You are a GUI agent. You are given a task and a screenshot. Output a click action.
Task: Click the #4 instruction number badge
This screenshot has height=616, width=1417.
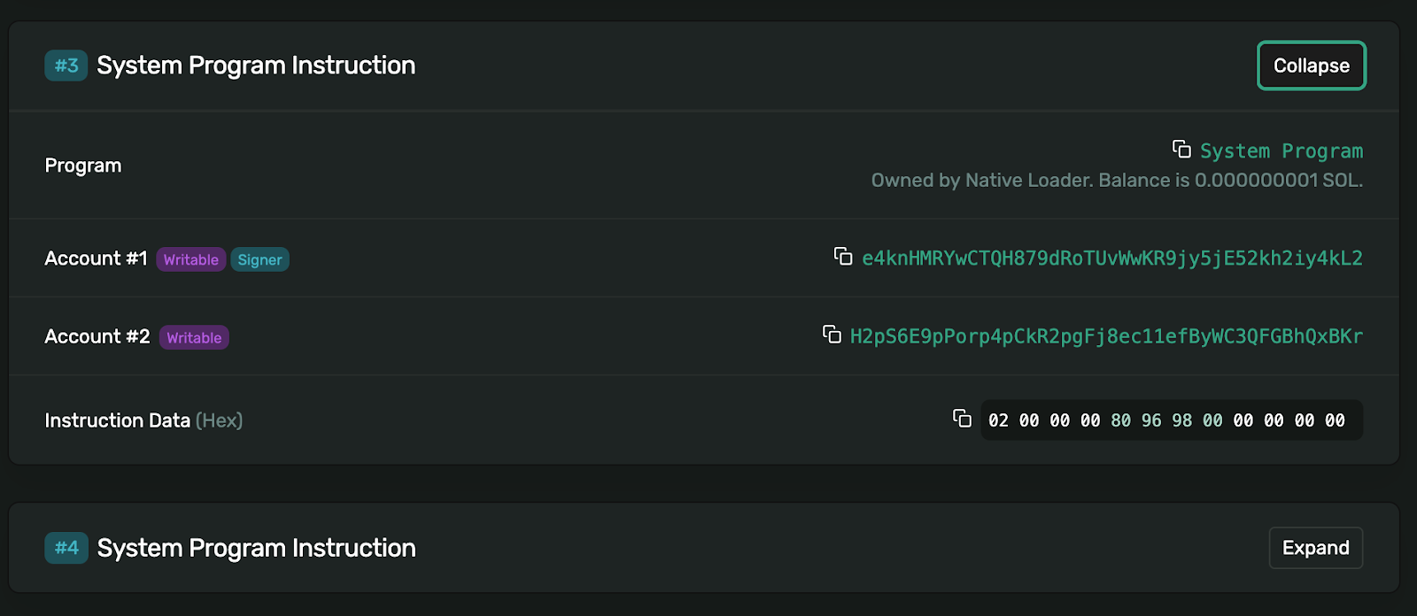66,548
